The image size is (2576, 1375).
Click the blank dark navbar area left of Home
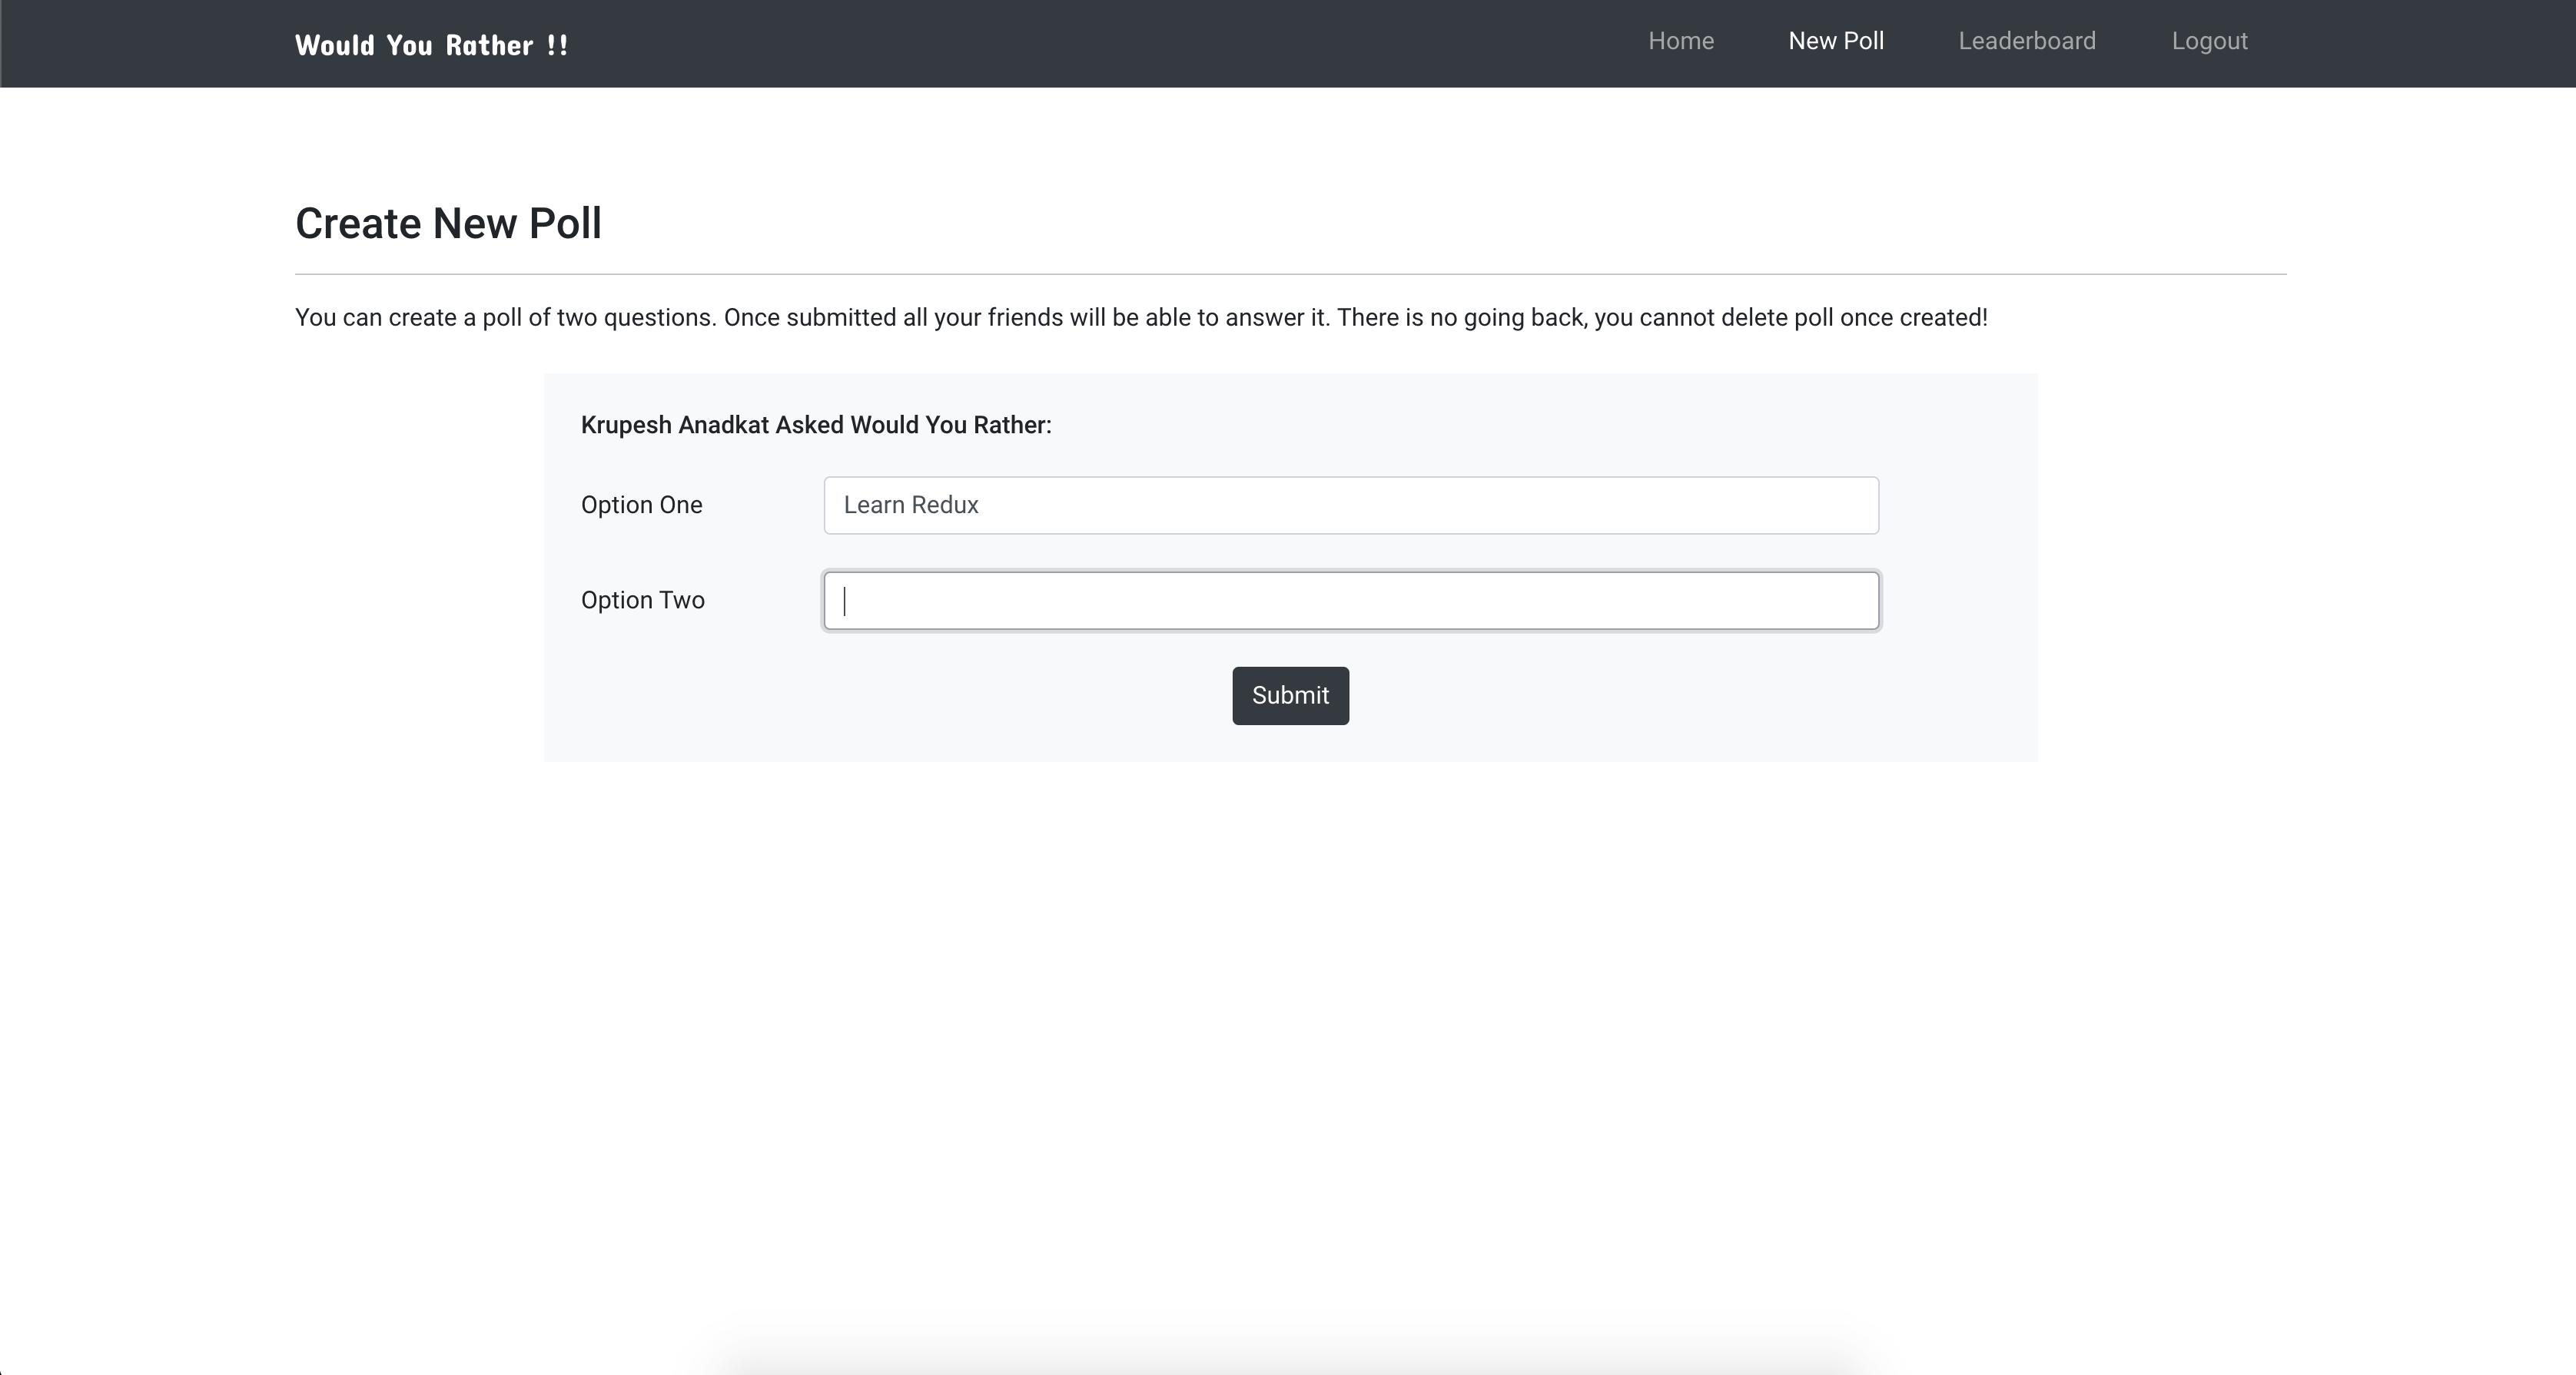coord(1100,44)
